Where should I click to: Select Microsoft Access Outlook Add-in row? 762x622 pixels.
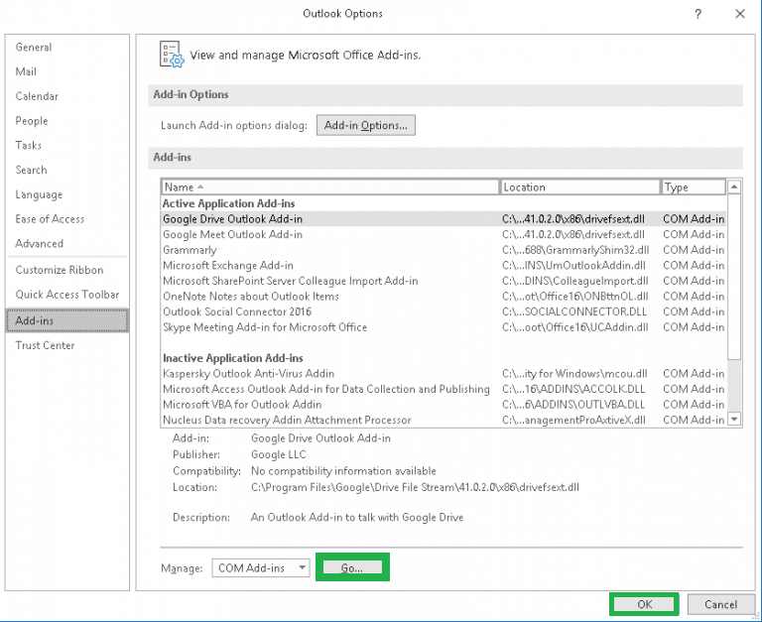444,389
